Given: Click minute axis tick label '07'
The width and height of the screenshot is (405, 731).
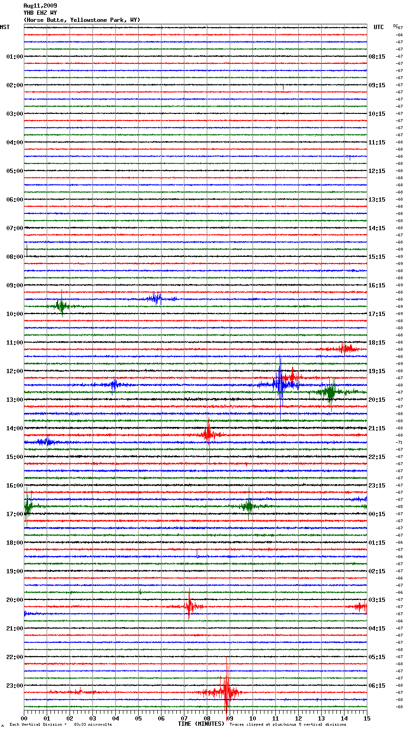Looking at the screenshot, I should pos(184,719).
